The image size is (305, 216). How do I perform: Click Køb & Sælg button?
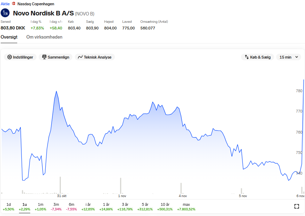(258, 57)
